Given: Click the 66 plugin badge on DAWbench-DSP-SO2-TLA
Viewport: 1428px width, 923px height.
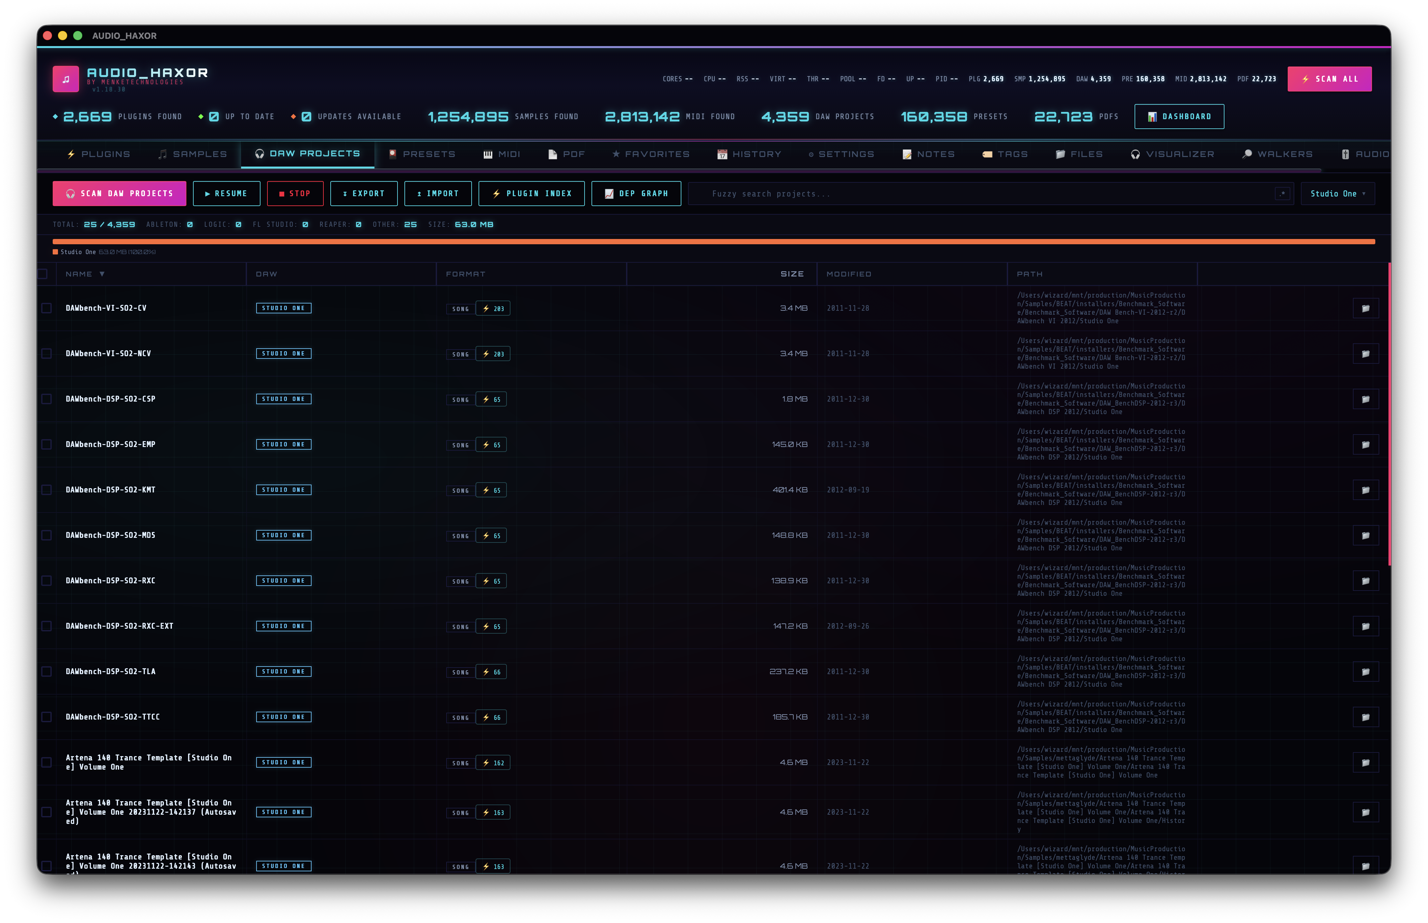Looking at the screenshot, I should (x=491, y=672).
